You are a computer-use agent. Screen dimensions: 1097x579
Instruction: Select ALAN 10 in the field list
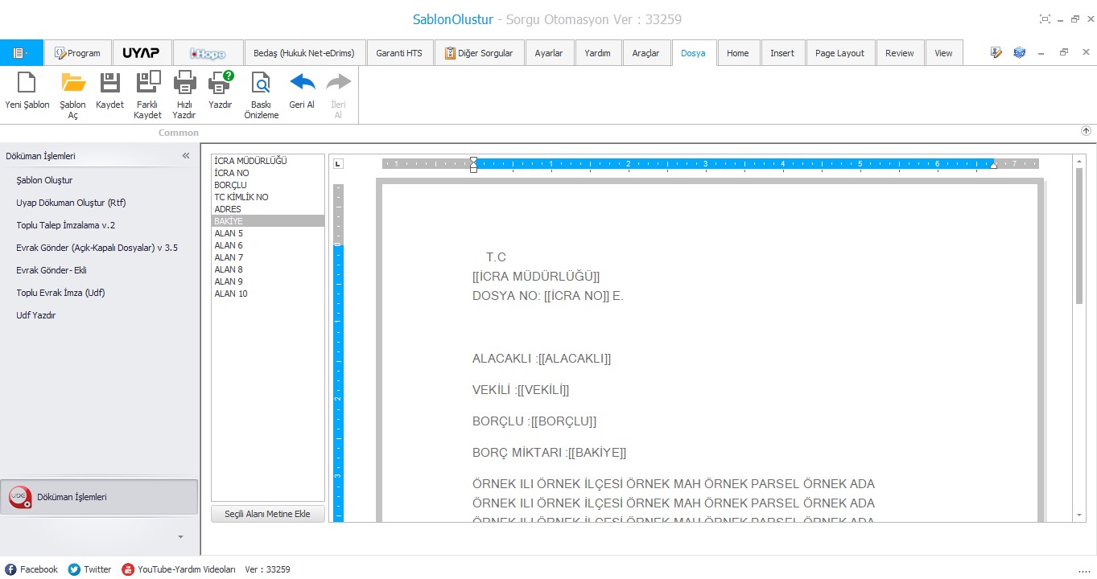coord(268,294)
